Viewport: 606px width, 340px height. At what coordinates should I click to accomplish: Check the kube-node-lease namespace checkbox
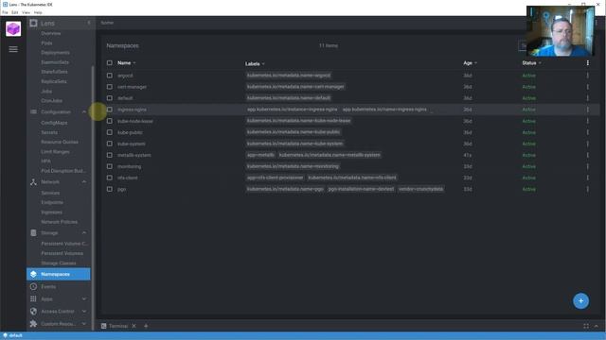point(110,121)
